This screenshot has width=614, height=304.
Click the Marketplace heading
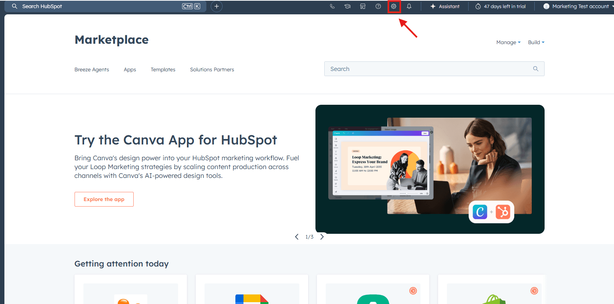112,40
